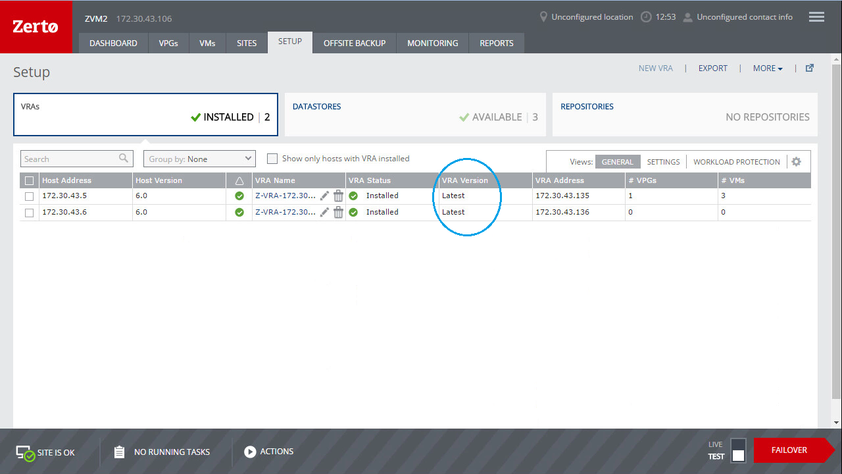842x474 pixels.
Task: Click the pop-out external window icon
Action: 810,68
